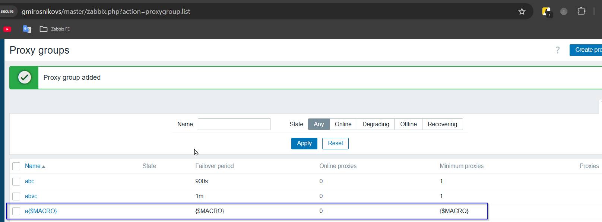Select the a{$MACRO} row checkbox

point(16,211)
